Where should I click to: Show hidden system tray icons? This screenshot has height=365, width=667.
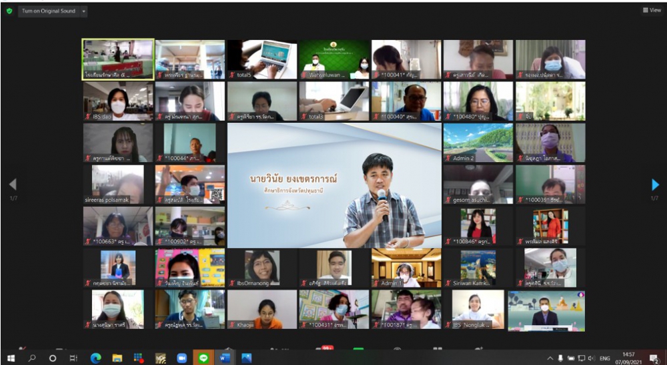[550, 358]
